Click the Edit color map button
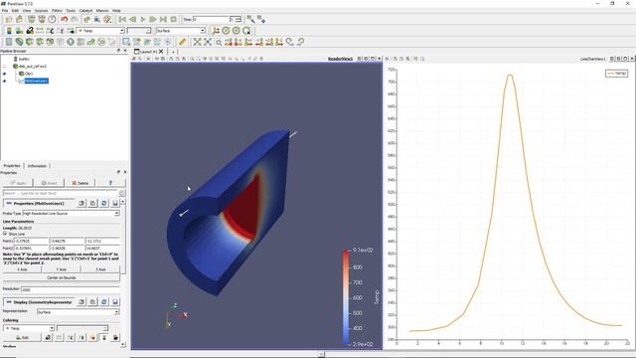The height and width of the screenshot is (358, 636). [x=22, y=337]
